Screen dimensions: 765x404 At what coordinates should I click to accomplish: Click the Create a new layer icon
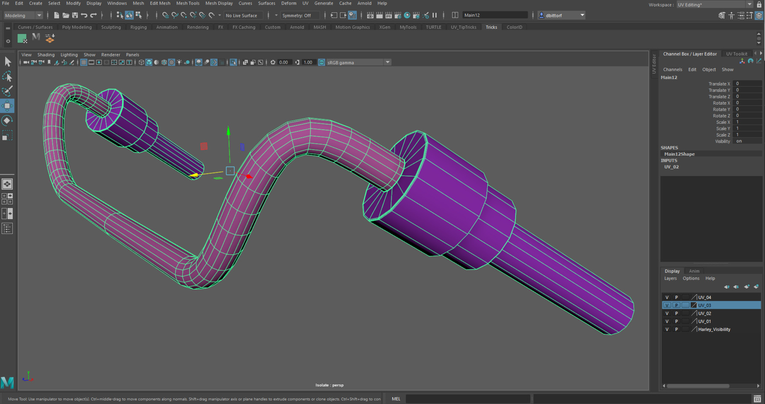(x=747, y=287)
